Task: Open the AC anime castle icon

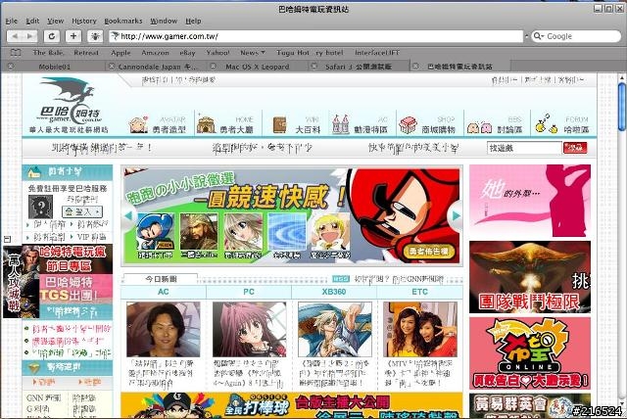Action: point(340,124)
